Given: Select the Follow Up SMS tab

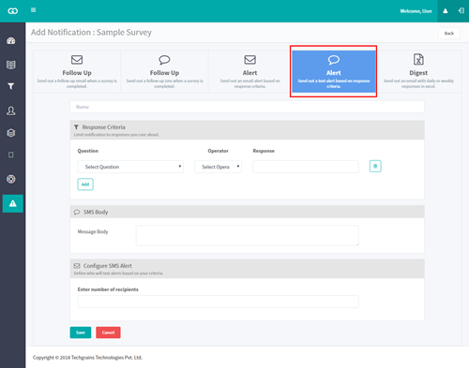Looking at the screenshot, I should click(164, 71).
